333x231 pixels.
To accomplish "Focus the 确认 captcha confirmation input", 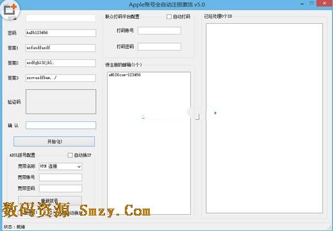I will (x=61, y=125).
